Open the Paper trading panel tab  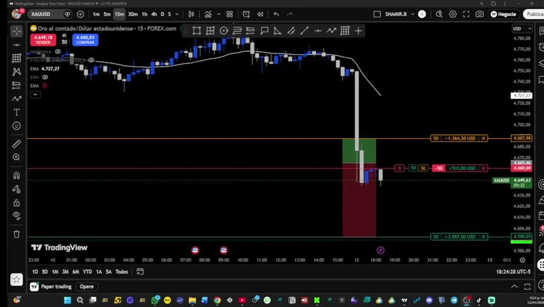click(52, 287)
